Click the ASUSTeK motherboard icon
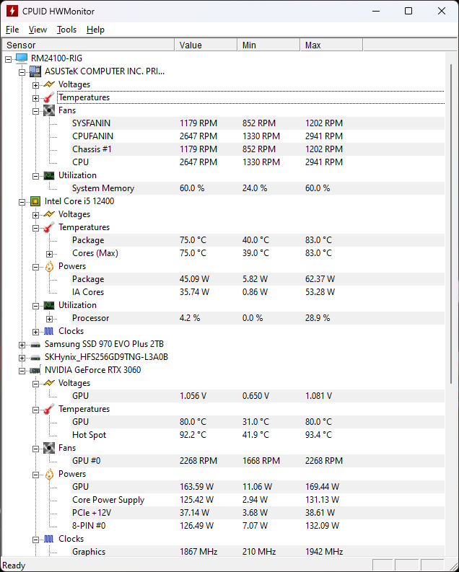 35,71
